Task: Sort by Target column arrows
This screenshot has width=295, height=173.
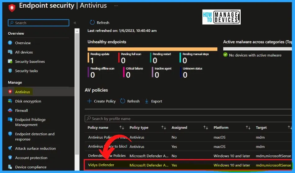Action: (x=290, y=128)
